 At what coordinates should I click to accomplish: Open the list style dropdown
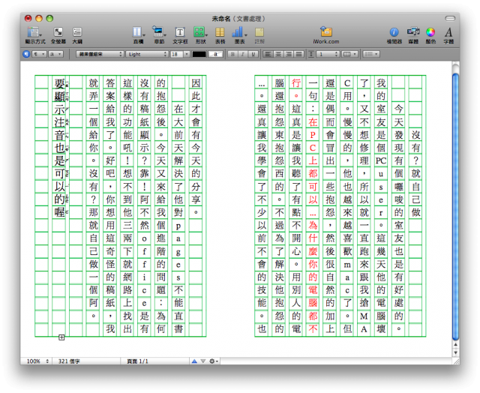371,54
